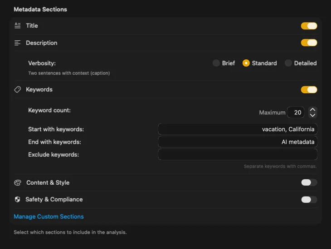Image resolution: width=331 pixels, height=249 pixels.
Task: Click the 'Start with keywords:' label
Action: coord(56,129)
